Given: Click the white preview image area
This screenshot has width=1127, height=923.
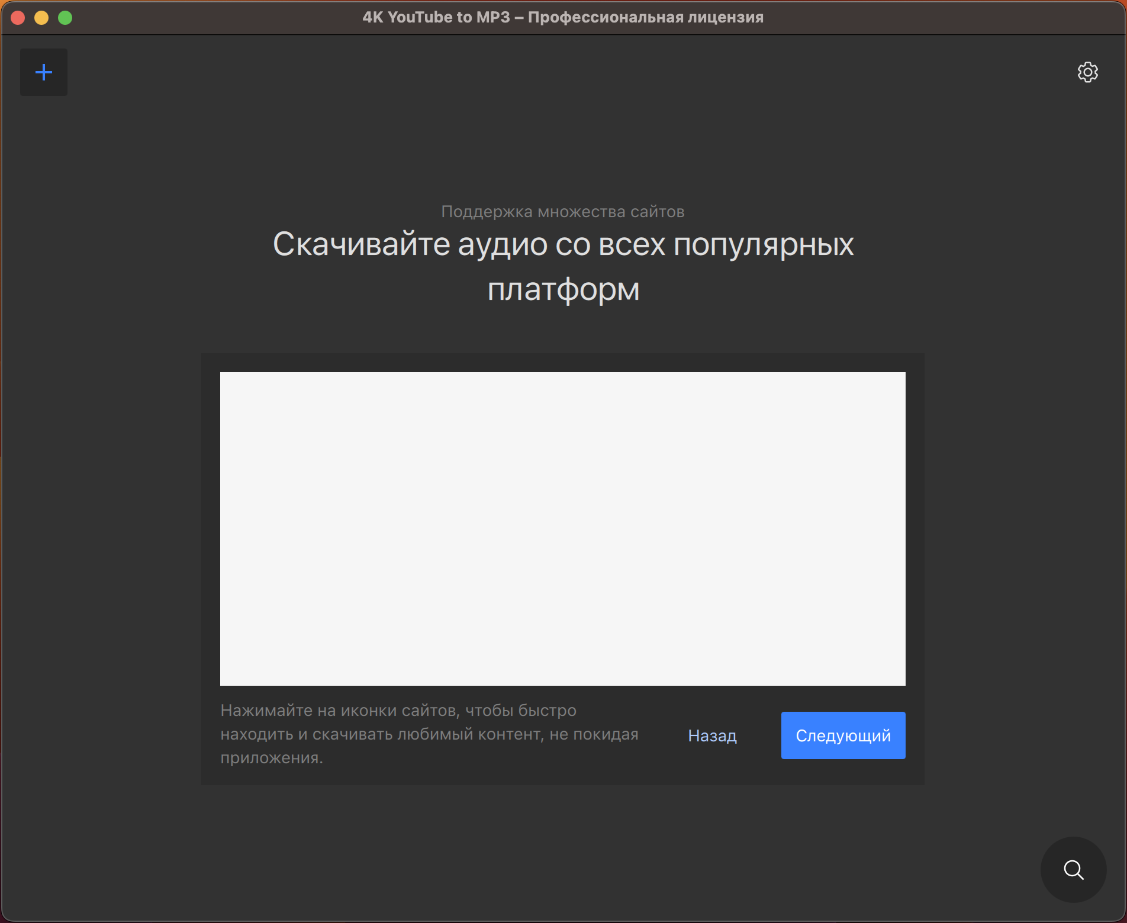Looking at the screenshot, I should (x=563, y=529).
